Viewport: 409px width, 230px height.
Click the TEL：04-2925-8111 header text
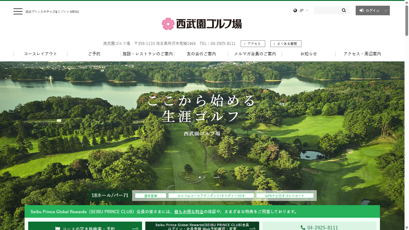[x=218, y=44]
